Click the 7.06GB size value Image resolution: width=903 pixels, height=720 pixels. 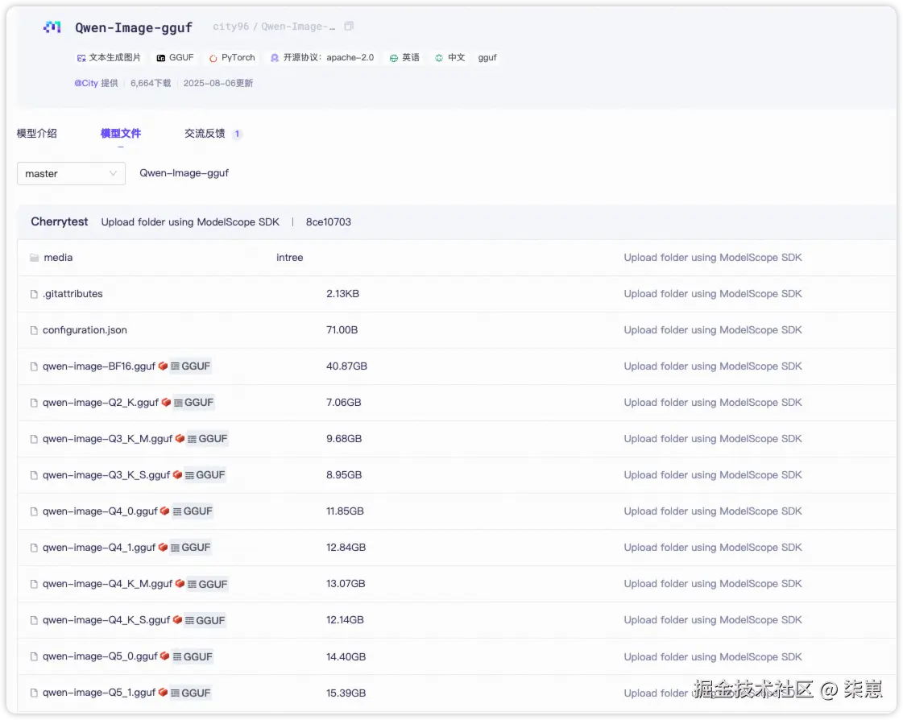click(x=344, y=403)
